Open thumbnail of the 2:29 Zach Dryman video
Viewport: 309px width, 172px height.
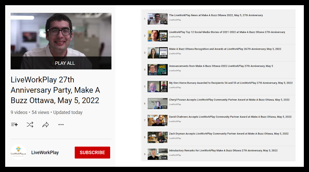coord(158,137)
